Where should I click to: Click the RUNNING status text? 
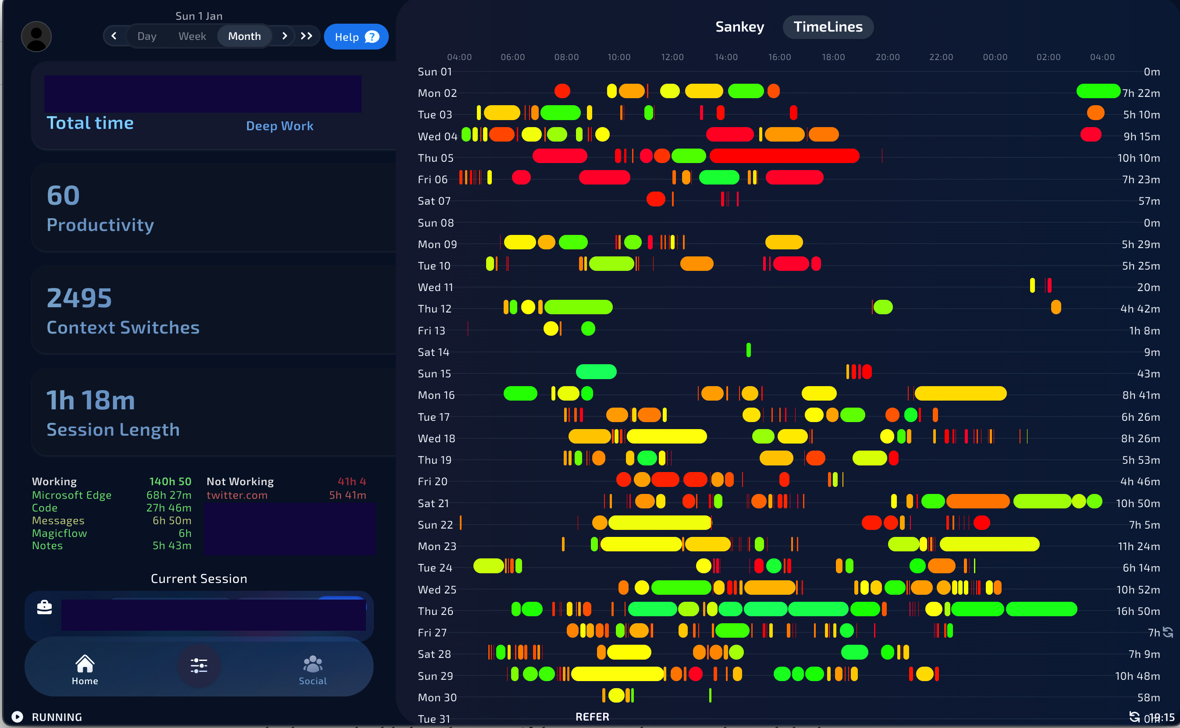tap(57, 717)
